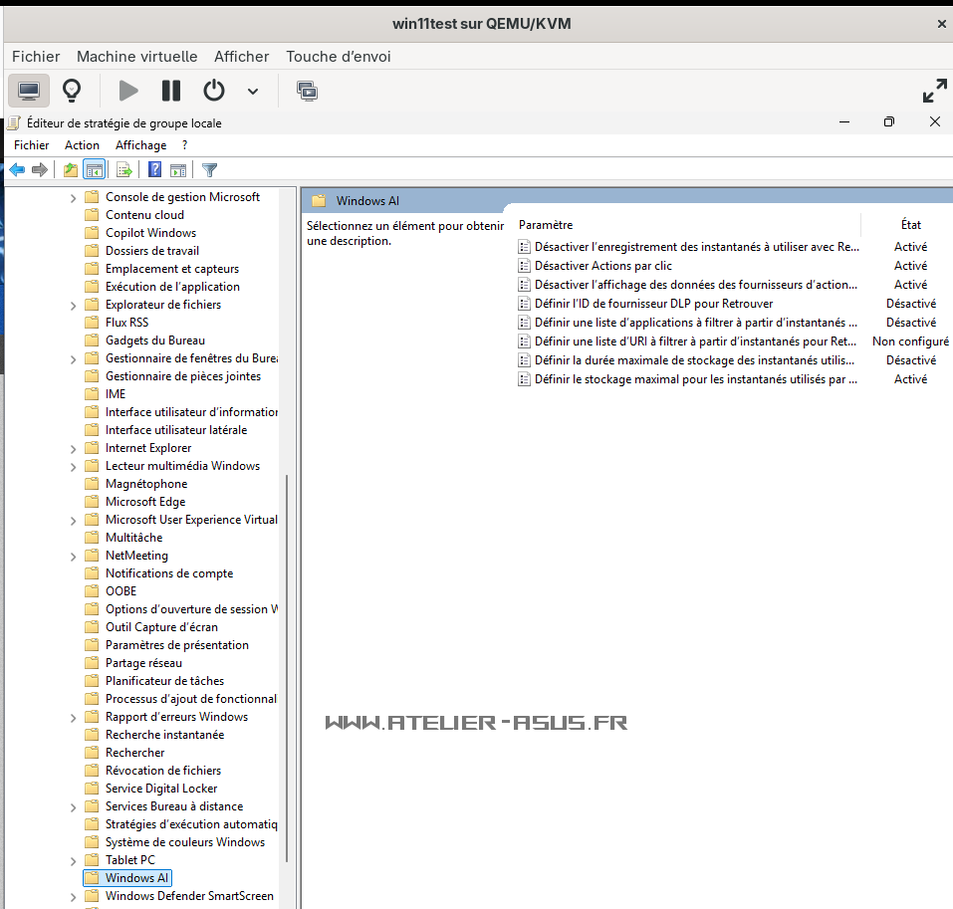Expand the Tablet PC tree node
Viewport: 953px width, 909px height.
[74, 861]
